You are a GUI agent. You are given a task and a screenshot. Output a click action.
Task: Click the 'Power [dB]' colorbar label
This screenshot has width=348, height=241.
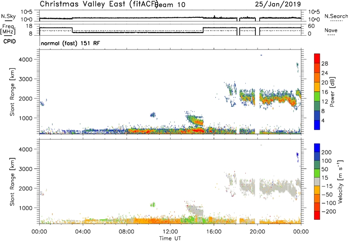pos(332,92)
